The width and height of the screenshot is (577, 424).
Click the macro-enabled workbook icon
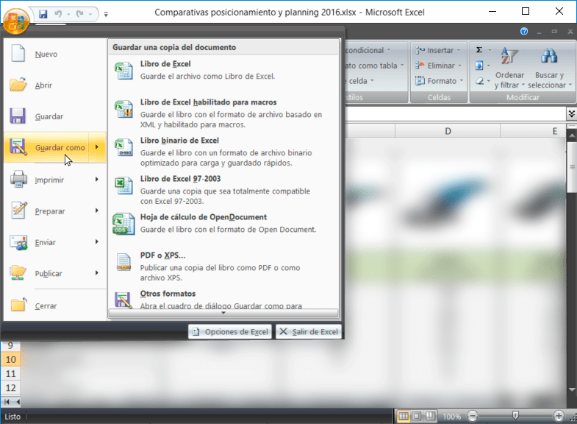click(x=123, y=109)
